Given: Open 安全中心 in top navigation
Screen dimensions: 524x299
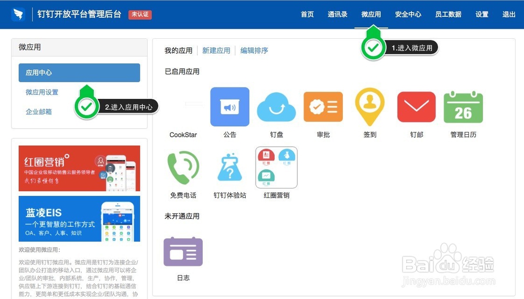Looking at the screenshot, I should tap(408, 14).
